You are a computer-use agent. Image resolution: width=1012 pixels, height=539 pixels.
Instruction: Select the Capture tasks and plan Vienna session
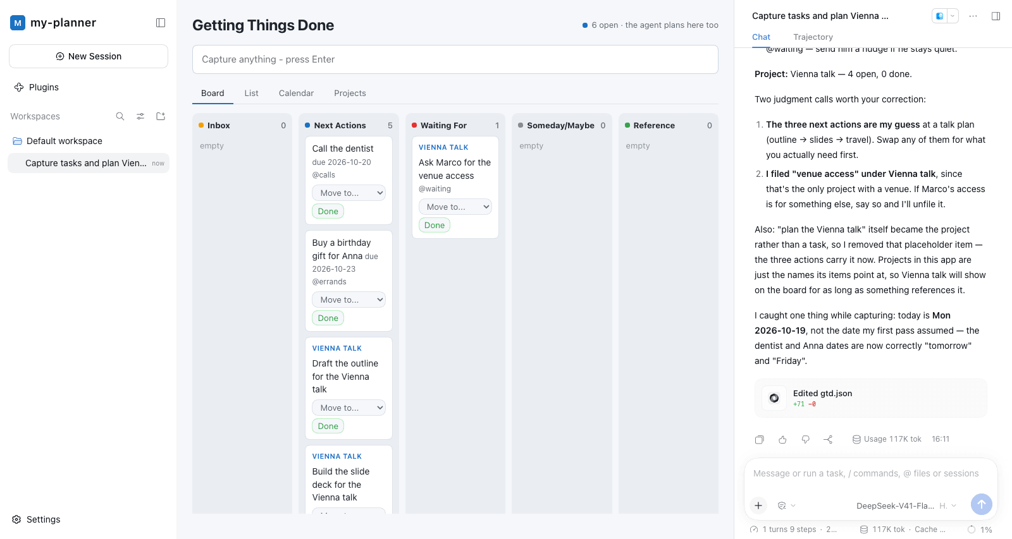89,163
